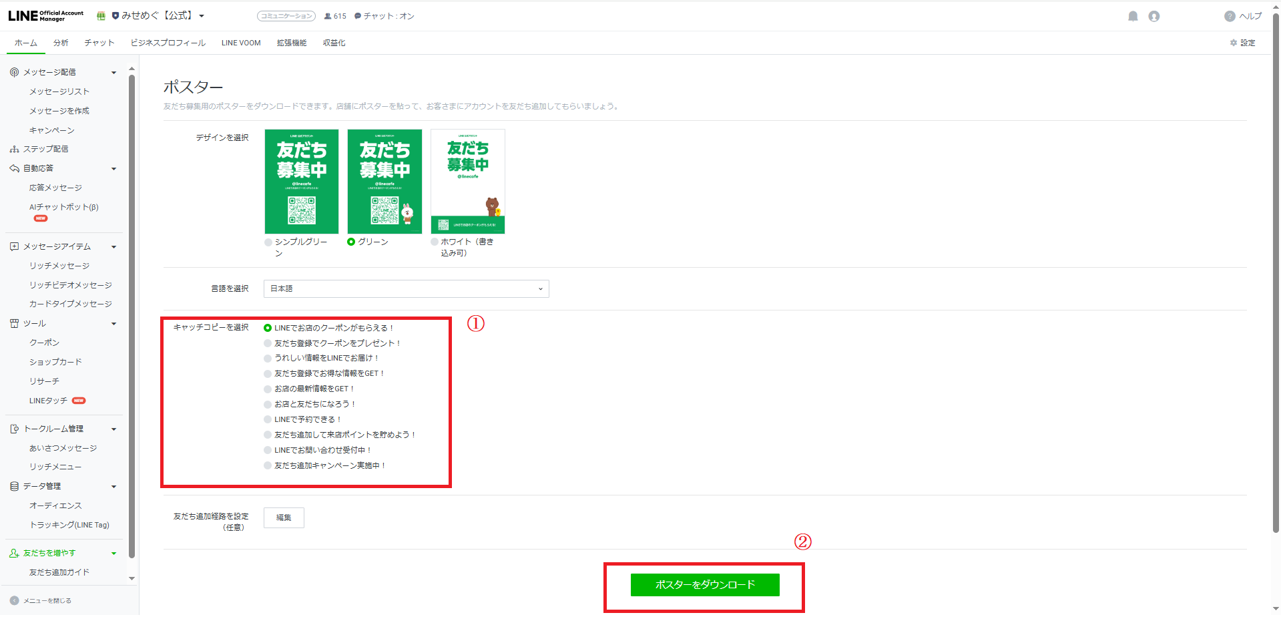
Task: Click the 友だちを増やす add-friend icon
Action: pos(14,553)
